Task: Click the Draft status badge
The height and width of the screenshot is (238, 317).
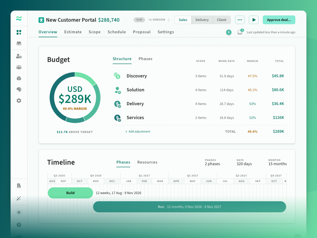Action: [139, 20]
